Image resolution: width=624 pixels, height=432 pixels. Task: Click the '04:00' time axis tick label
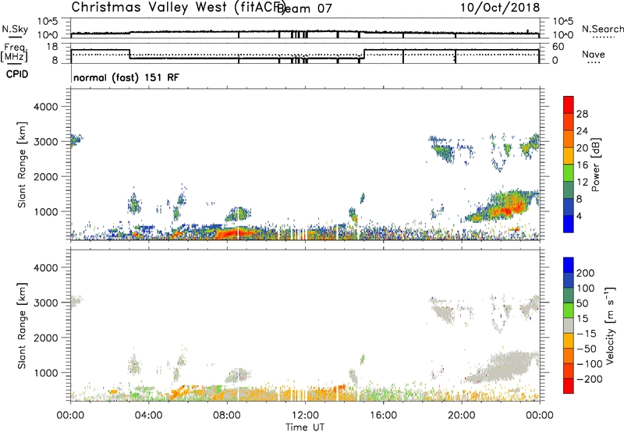(x=149, y=416)
